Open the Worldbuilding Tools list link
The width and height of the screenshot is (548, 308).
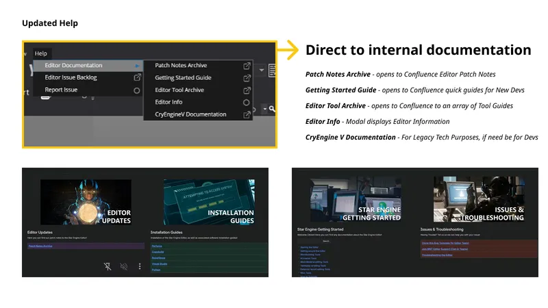click(310, 255)
